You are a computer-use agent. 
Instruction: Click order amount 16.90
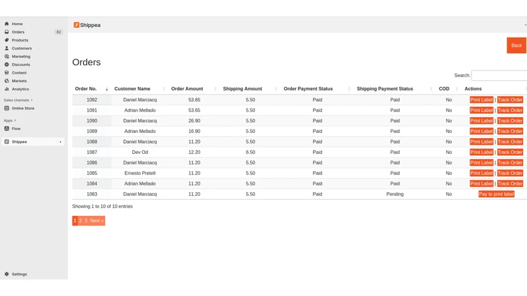[x=194, y=131]
